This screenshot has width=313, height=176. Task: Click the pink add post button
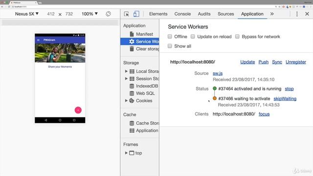click(x=78, y=110)
